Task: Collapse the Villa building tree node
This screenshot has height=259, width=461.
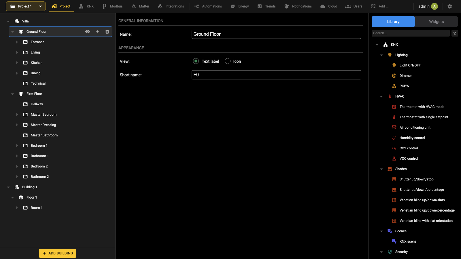Action: tap(8, 21)
